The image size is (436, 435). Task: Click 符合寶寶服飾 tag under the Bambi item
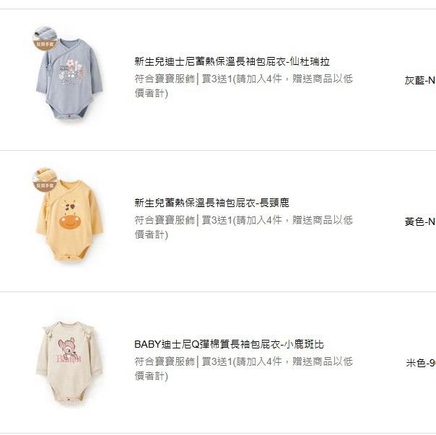(165, 361)
